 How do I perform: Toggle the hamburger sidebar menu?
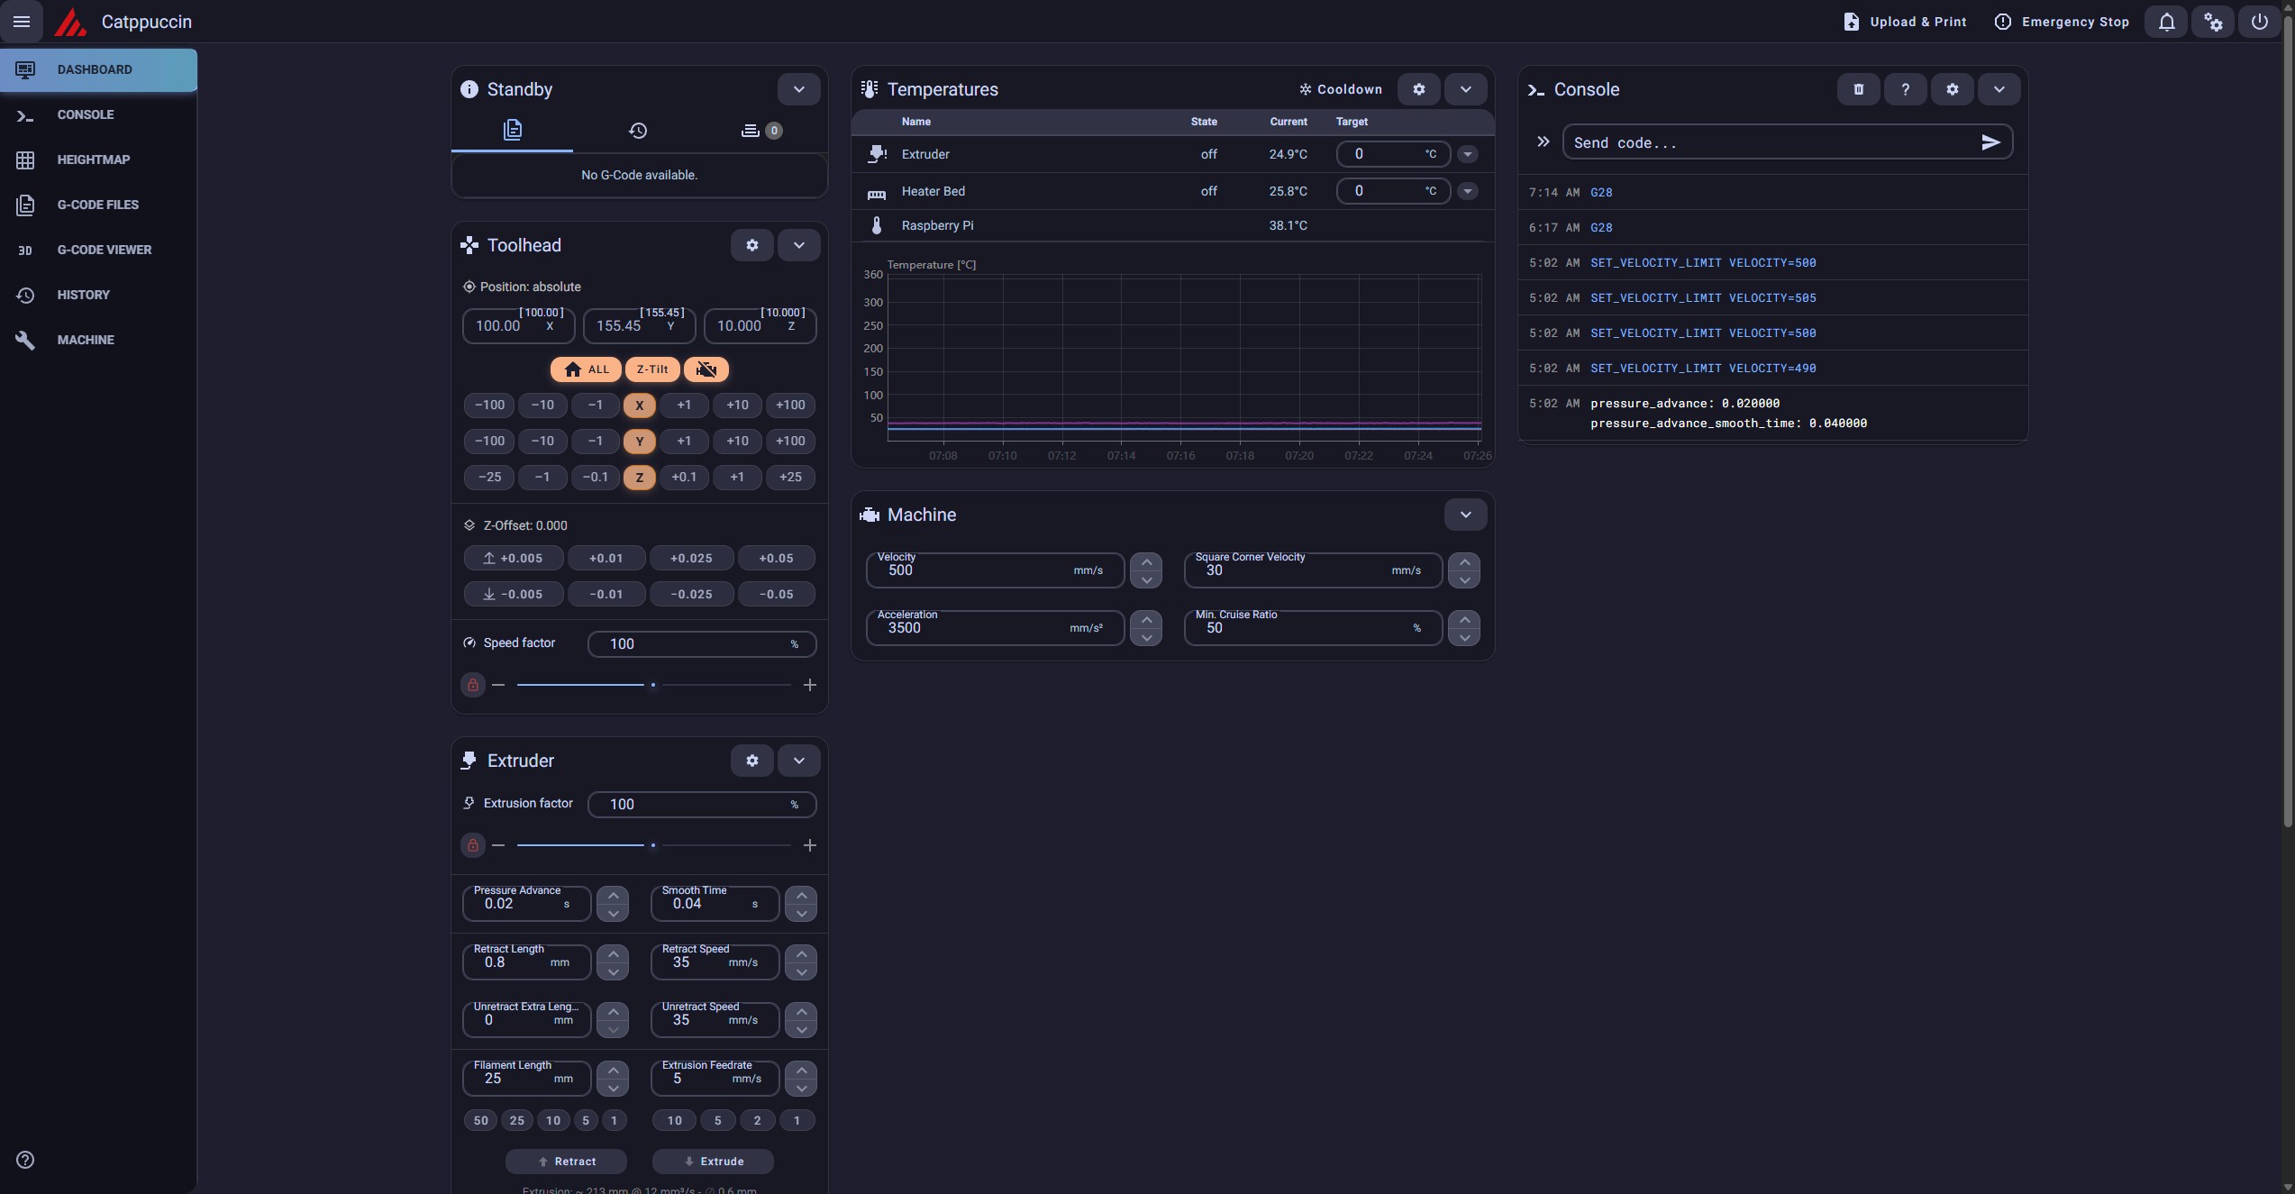tap(22, 22)
